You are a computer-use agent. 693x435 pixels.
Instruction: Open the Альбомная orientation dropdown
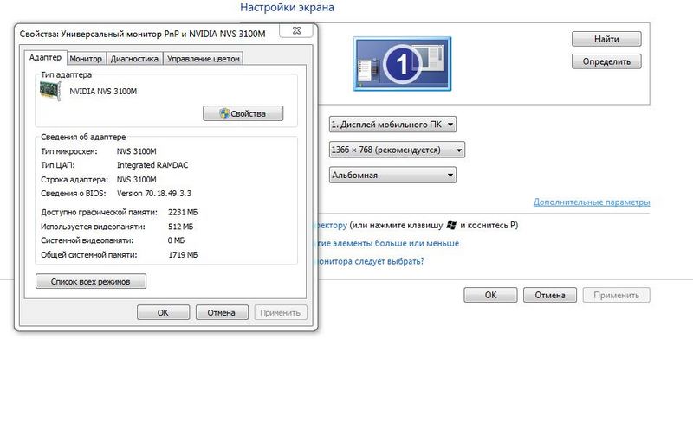pos(392,176)
